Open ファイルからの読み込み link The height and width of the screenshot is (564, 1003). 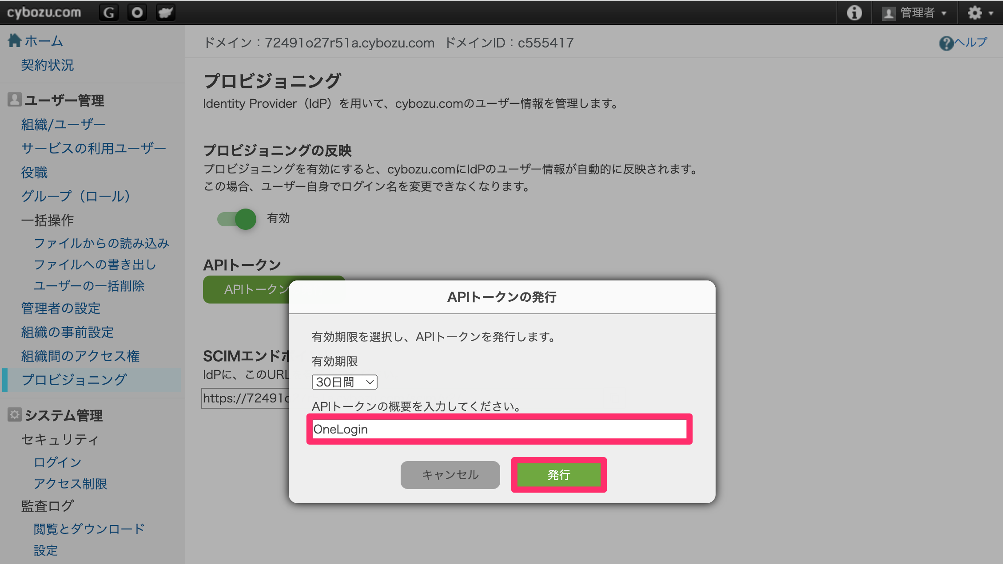coord(102,243)
